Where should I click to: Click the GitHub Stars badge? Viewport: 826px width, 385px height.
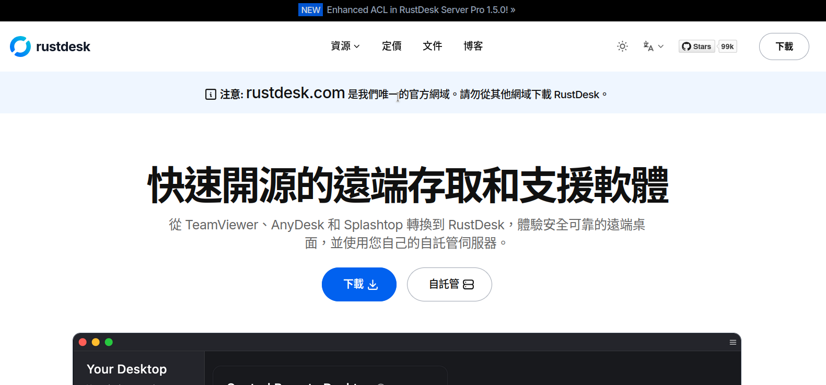697,46
